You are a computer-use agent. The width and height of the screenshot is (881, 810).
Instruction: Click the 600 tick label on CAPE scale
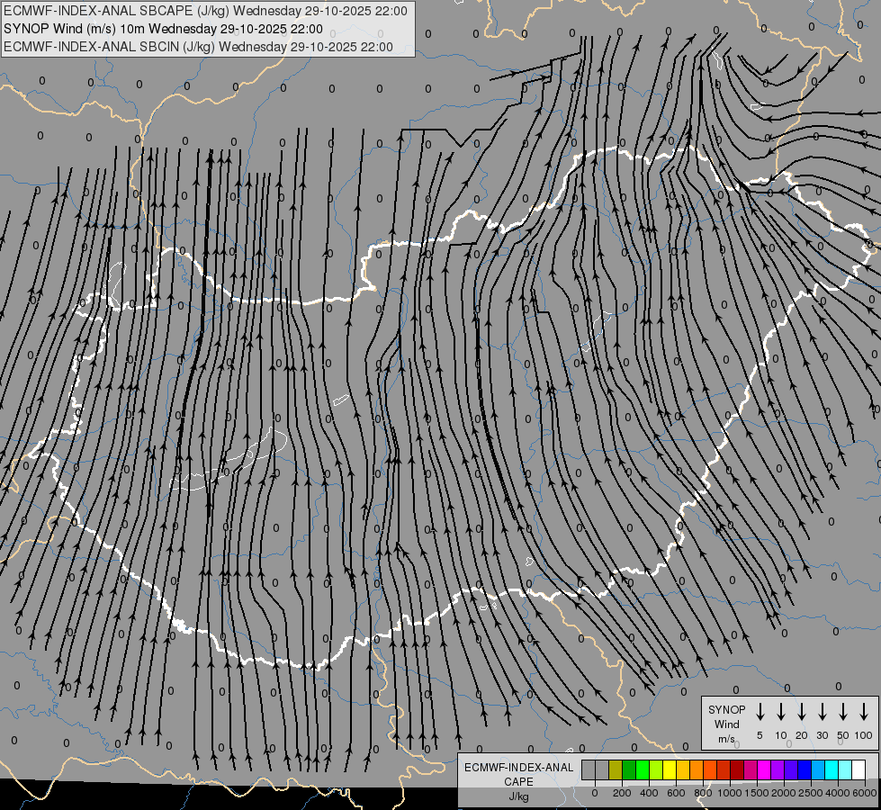click(x=676, y=793)
